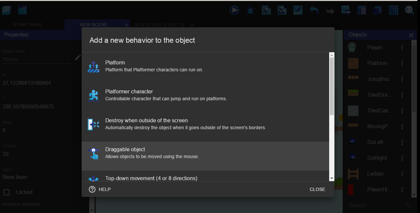The image size is (420, 213).
Task: Switch to New Scene (Events) tab
Action: tap(159, 25)
